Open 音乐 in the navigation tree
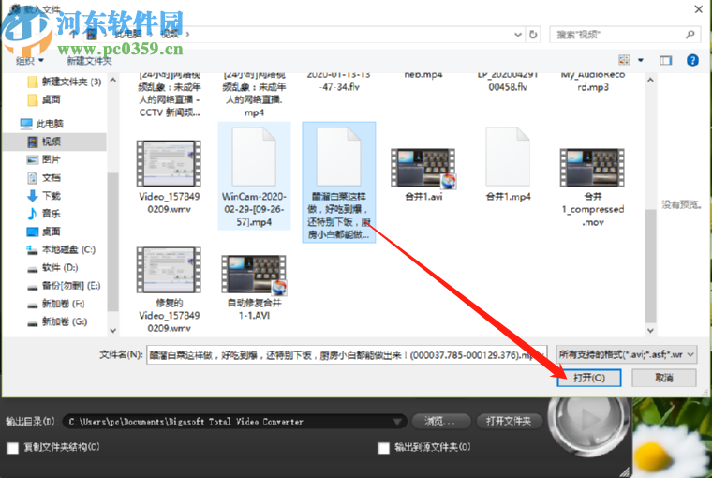 pos(44,214)
